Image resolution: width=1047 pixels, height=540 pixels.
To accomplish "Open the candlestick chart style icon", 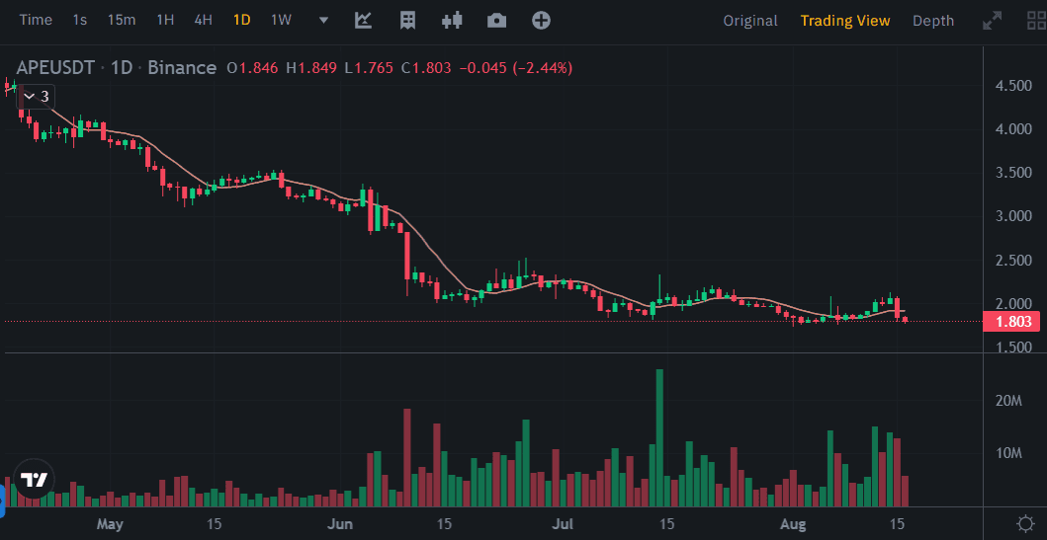I will (x=452, y=20).
